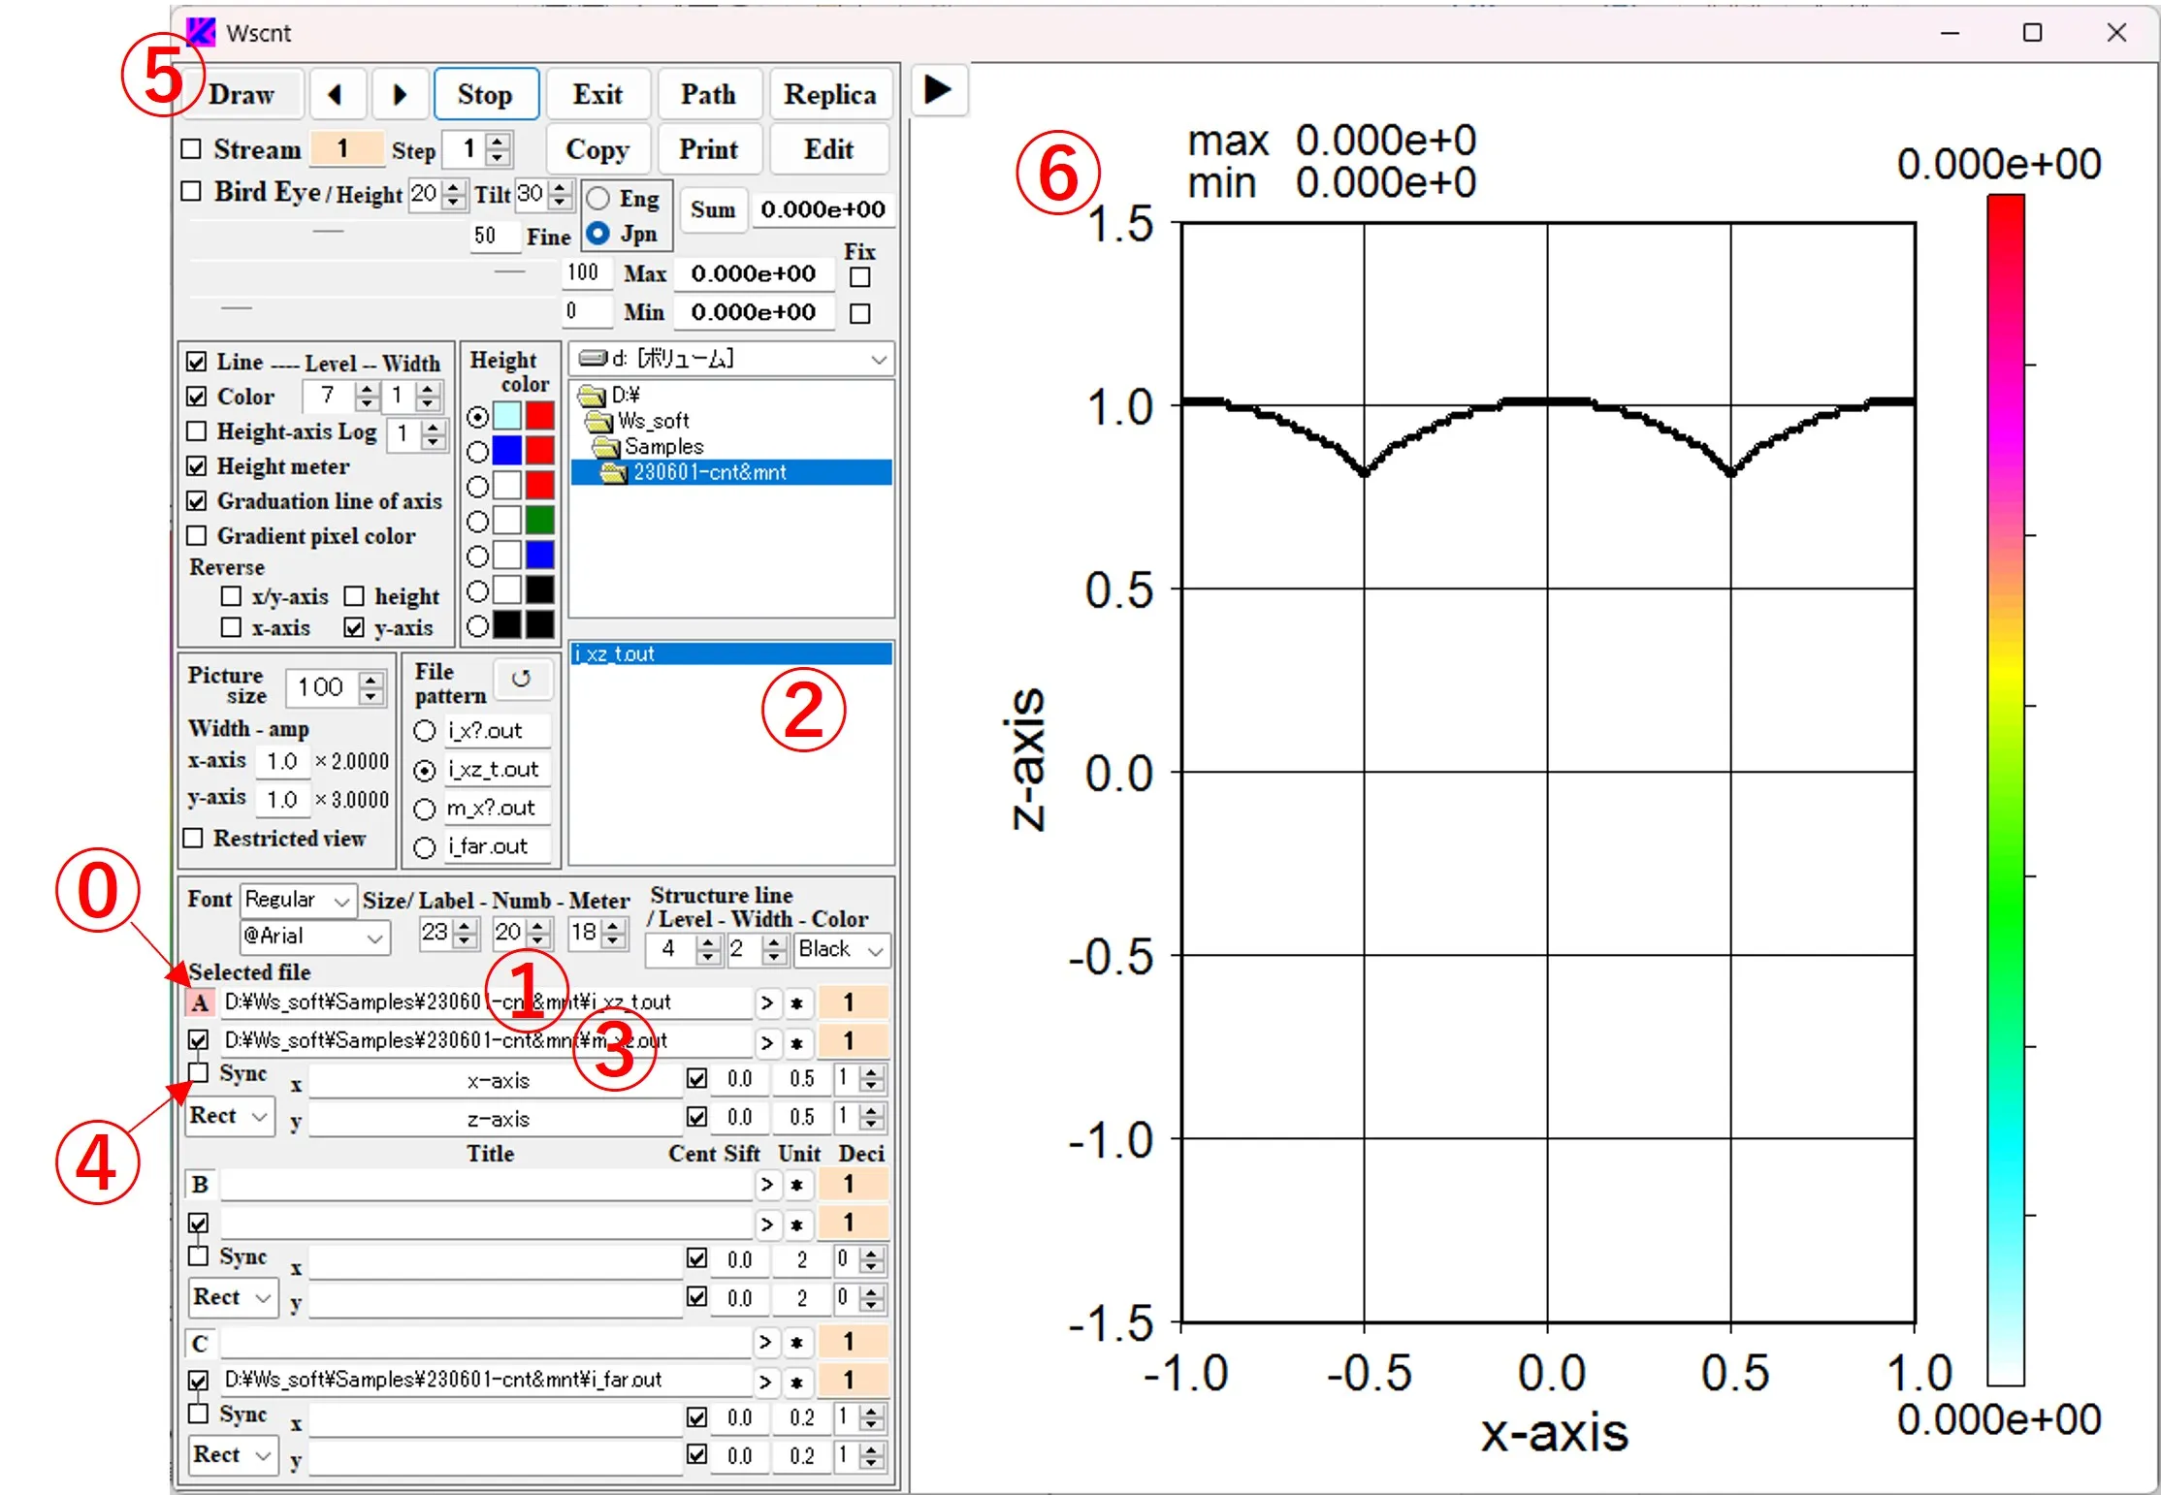Image resolution: width=2161 pixels, height=1495 pixels.
Task: Click the Path button
Action: tap(709, 94)
